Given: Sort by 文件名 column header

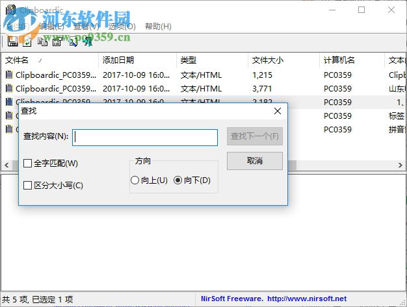Looking at the screenshot, I should [x=50, y=60].
